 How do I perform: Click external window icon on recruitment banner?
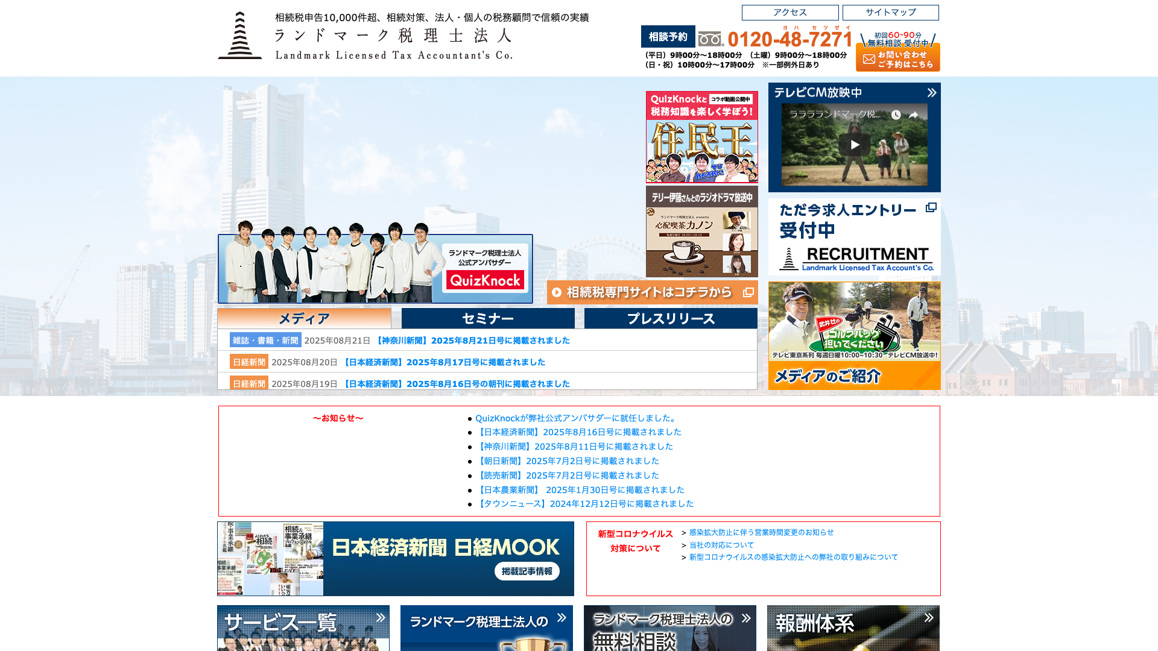pos(931,207)
